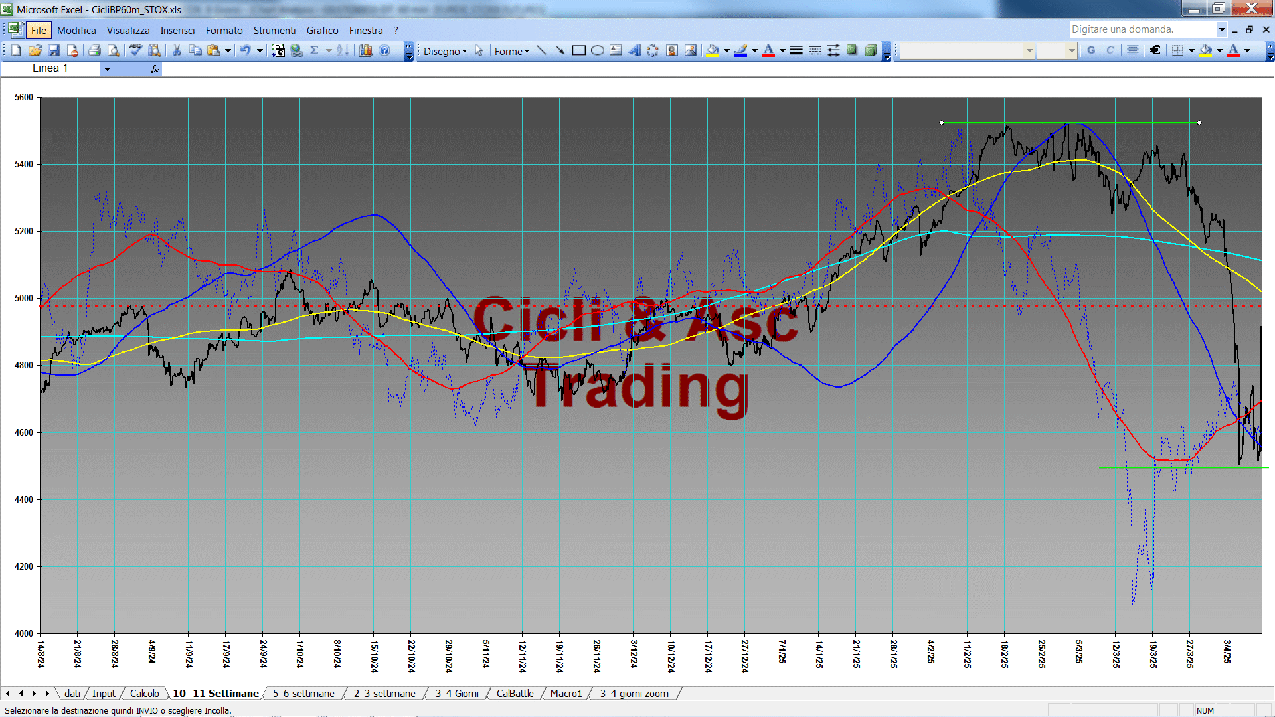Expand the Borders dropdown arrow
The image size is (1275, 717).
(x=1191, y=50)
